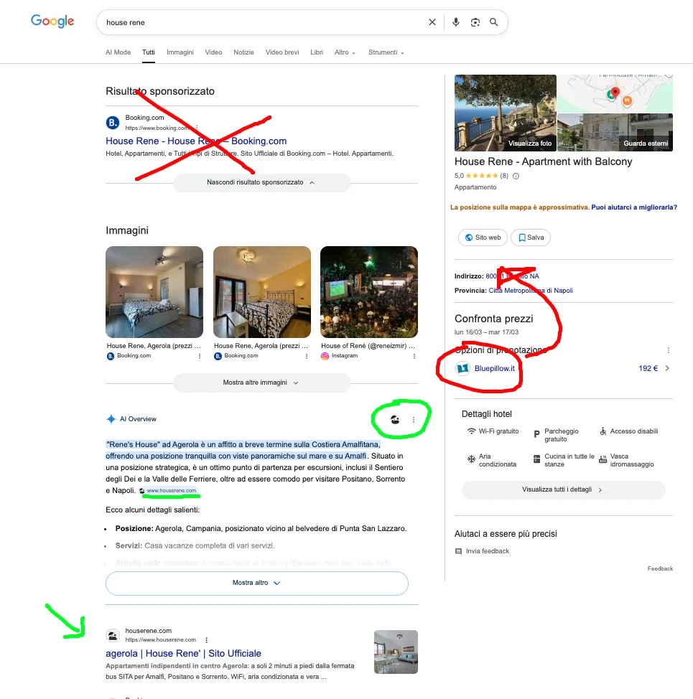The image size is (693, 699).
Task: Click the first House Rene bedroom thumbnail
Action: pos(154,291)
